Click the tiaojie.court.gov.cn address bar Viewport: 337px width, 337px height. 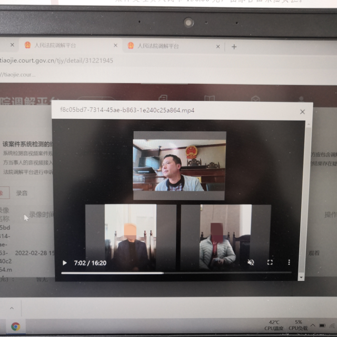tap(56, 61)
